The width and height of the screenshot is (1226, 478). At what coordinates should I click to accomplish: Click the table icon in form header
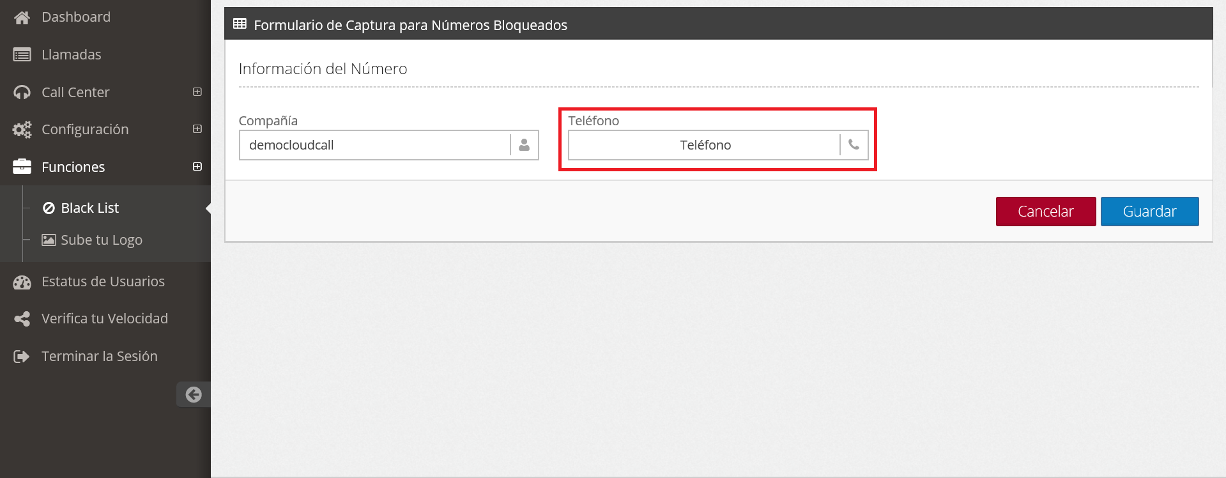click(x=240, y=24)
